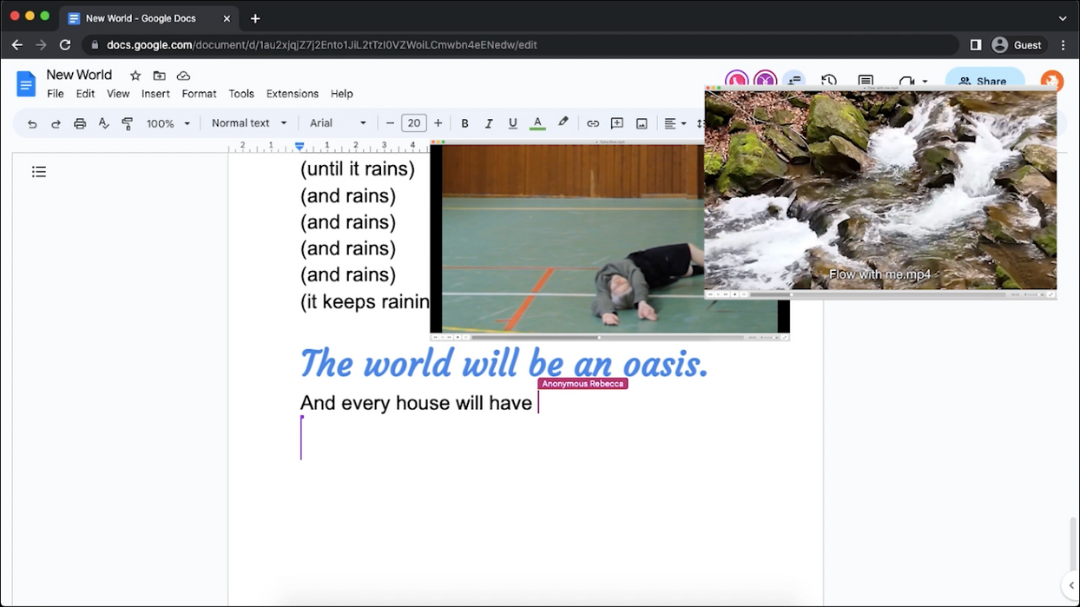Screen dimensions: 1080x607
Task: Apply bold formatting
Action: pyautogui.click(x=464, y=123)
